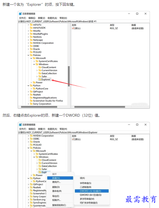159x208 pixels.
Task: Maximize the upper registry editor window
Action: [x=137, y=14]
